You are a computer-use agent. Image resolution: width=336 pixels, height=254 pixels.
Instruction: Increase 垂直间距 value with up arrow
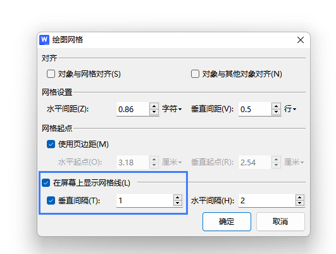tap(277, 106)
